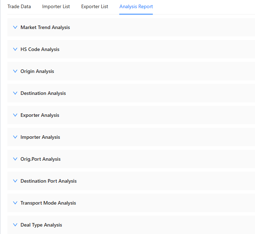Expand Exporter Analysis chevron
Viewport: 255px width, 234px height.
[x=15, y=115]
